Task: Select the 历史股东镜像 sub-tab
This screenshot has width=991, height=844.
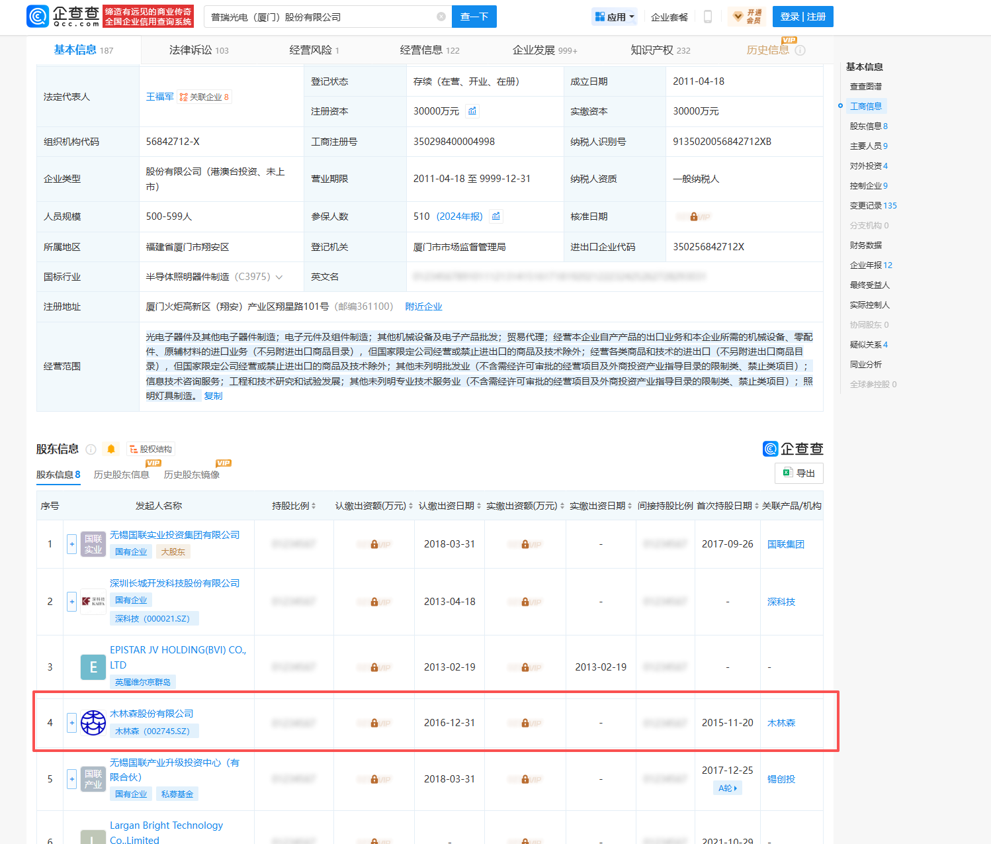Action: (192, 475)
